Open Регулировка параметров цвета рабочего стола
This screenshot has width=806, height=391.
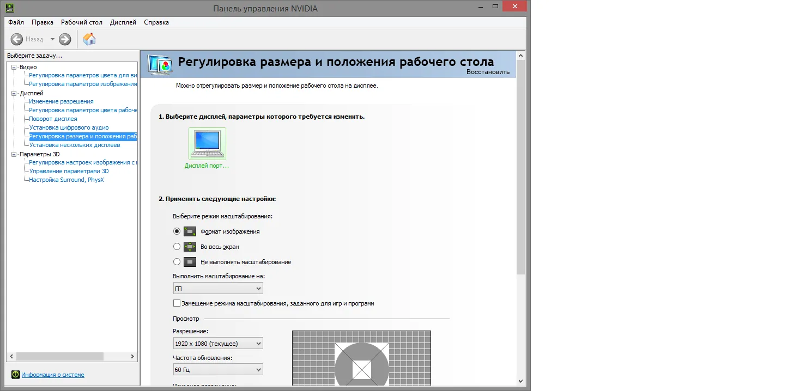(83, 110)
